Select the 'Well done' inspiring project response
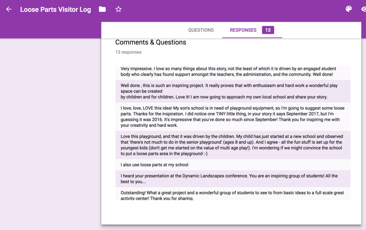 pyautogui.click(x=233, y=91)
